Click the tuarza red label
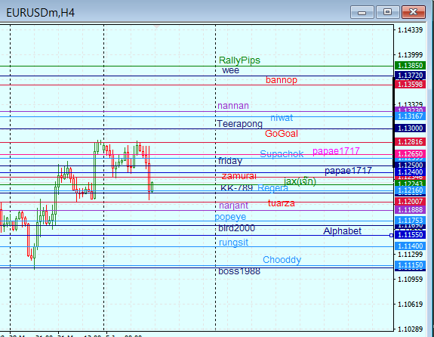 282,203
